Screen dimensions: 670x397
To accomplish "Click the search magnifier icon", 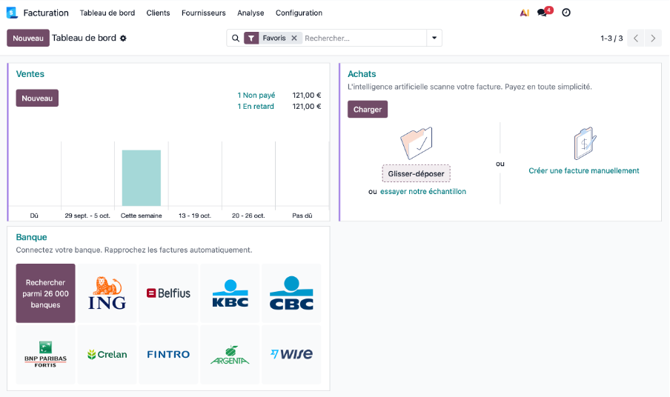I will coord(236,38).
